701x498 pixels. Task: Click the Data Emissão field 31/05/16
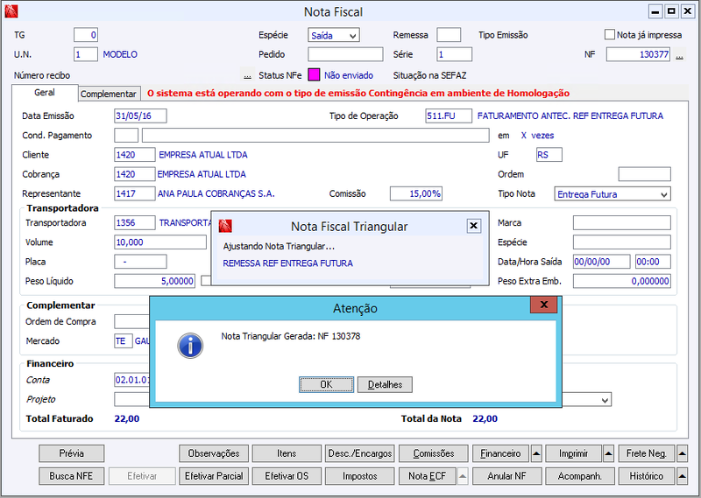(x=140, y=116)
